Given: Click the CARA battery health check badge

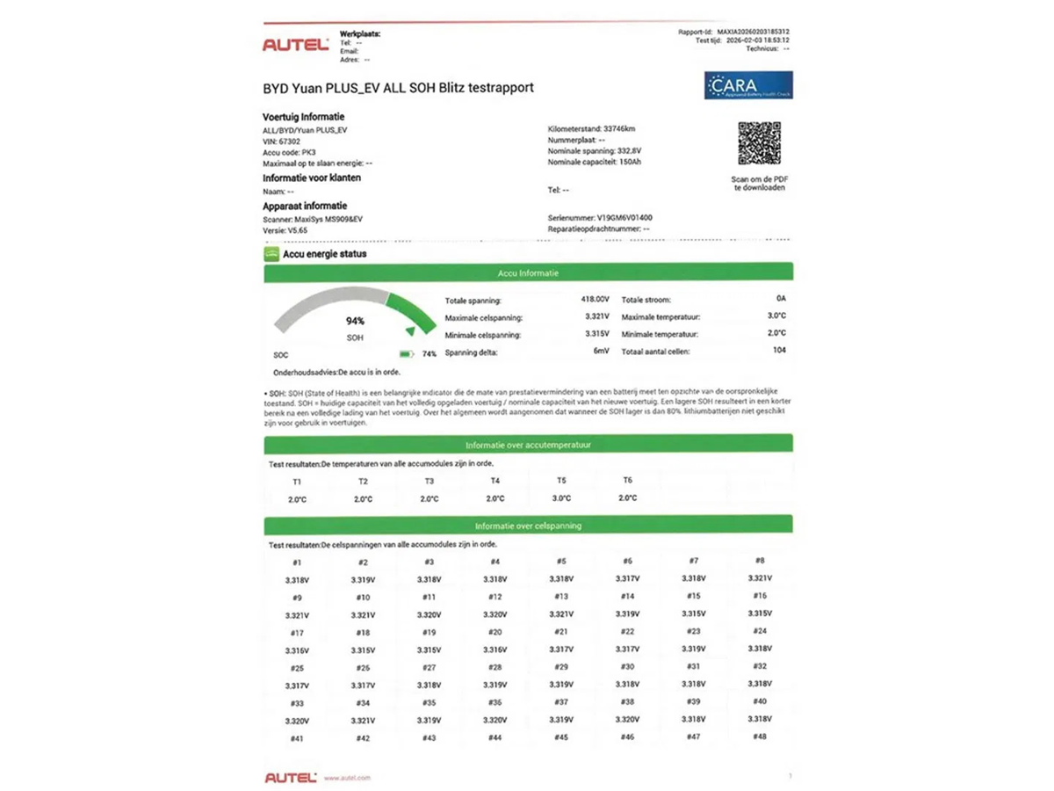Looking at the screenshot, I should [748, 85].
